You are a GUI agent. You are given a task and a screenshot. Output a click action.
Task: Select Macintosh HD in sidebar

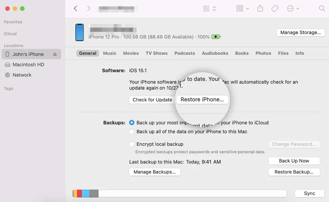[28, 65]
